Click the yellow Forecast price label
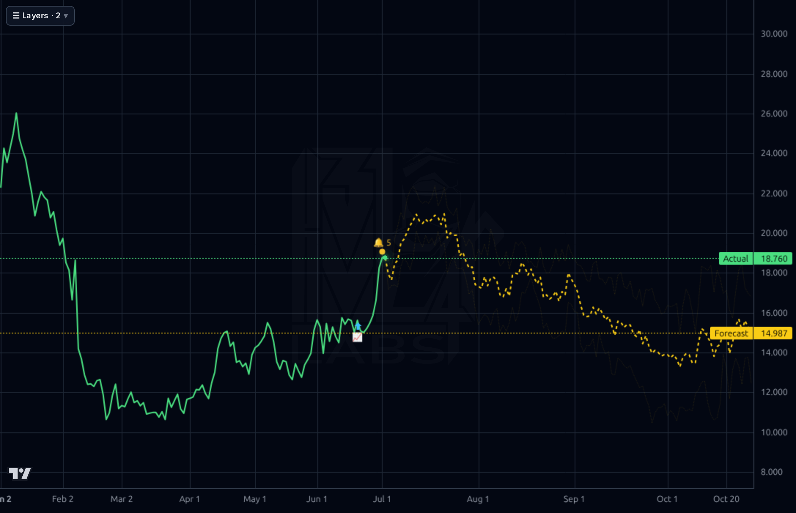The height and width of the screenshot is (513, 796). click(x=731, y=333)
